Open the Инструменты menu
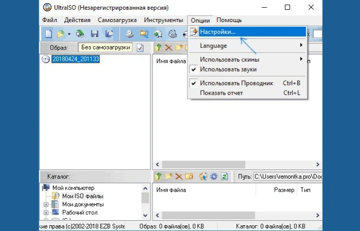Screen dimensions: 360x231 coord(163,20)
